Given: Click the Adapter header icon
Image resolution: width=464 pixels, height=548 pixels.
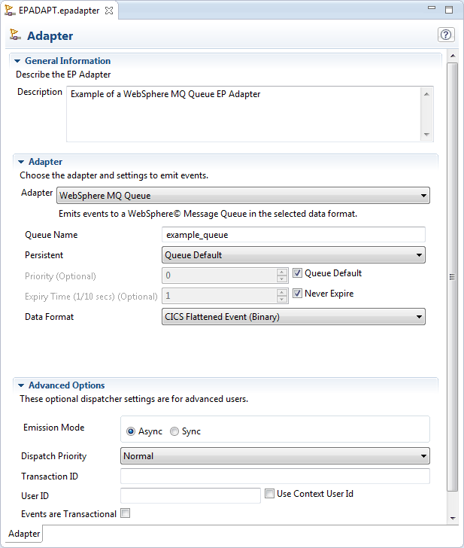Looking at the screenshot, I should click(14, 35).
